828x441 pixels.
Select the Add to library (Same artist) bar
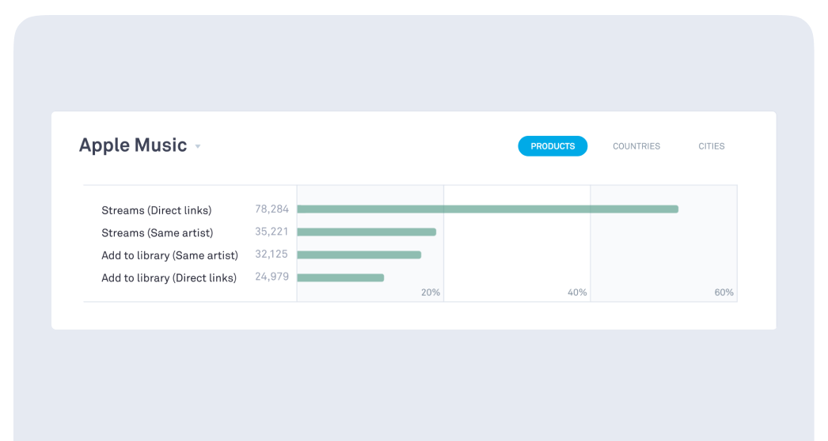click(359, 255)
